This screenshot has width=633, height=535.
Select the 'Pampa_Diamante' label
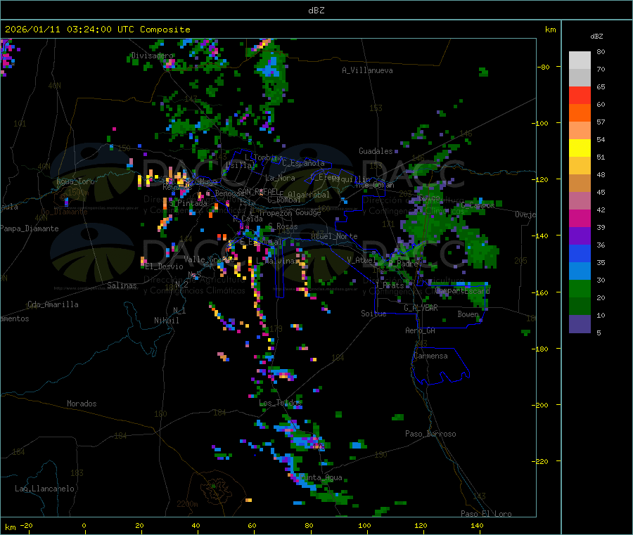(x=30, y=228)
